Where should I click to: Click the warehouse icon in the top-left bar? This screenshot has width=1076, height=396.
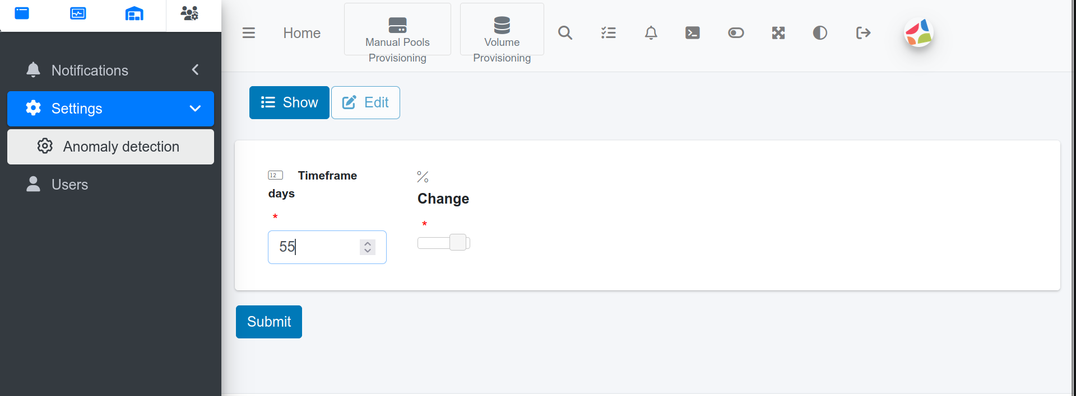click(134, 13)
